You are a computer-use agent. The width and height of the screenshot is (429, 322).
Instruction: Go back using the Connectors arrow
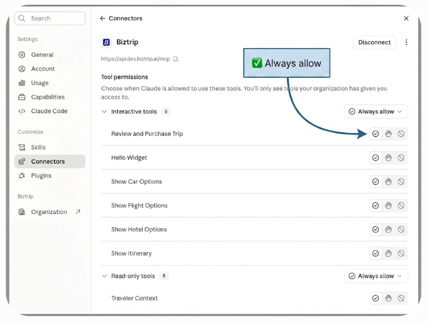pyautogui.click(x=103, y=18)
